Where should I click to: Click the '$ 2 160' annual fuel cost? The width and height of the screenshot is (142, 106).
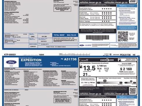pos(126,69)
